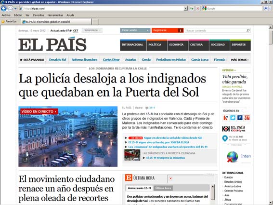Open the DEPORTES section
Image resolution: width=273 pixels, height=205 pixels.
click(240, 45)
